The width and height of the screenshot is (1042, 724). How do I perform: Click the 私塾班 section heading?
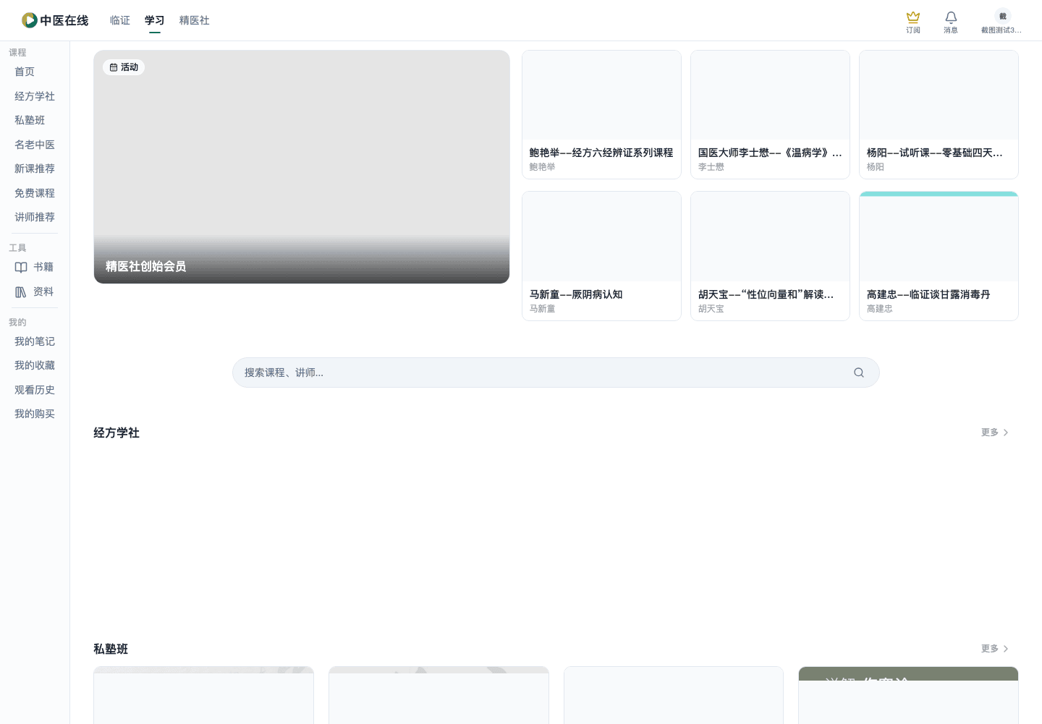coord(111,649)
